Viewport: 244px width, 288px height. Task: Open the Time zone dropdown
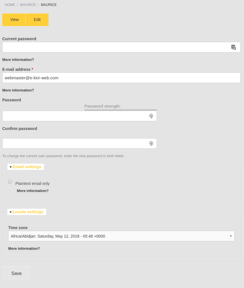(121, 236)
